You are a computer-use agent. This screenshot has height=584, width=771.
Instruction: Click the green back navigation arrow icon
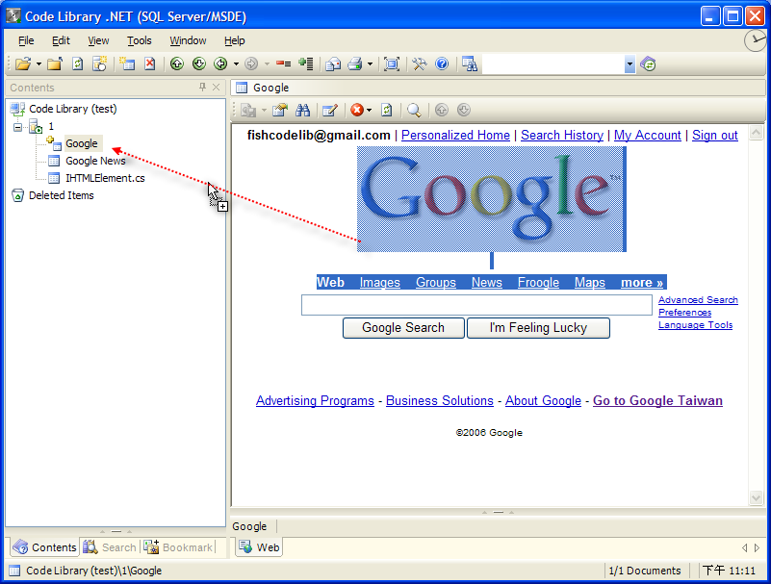(x=220, y=63)
